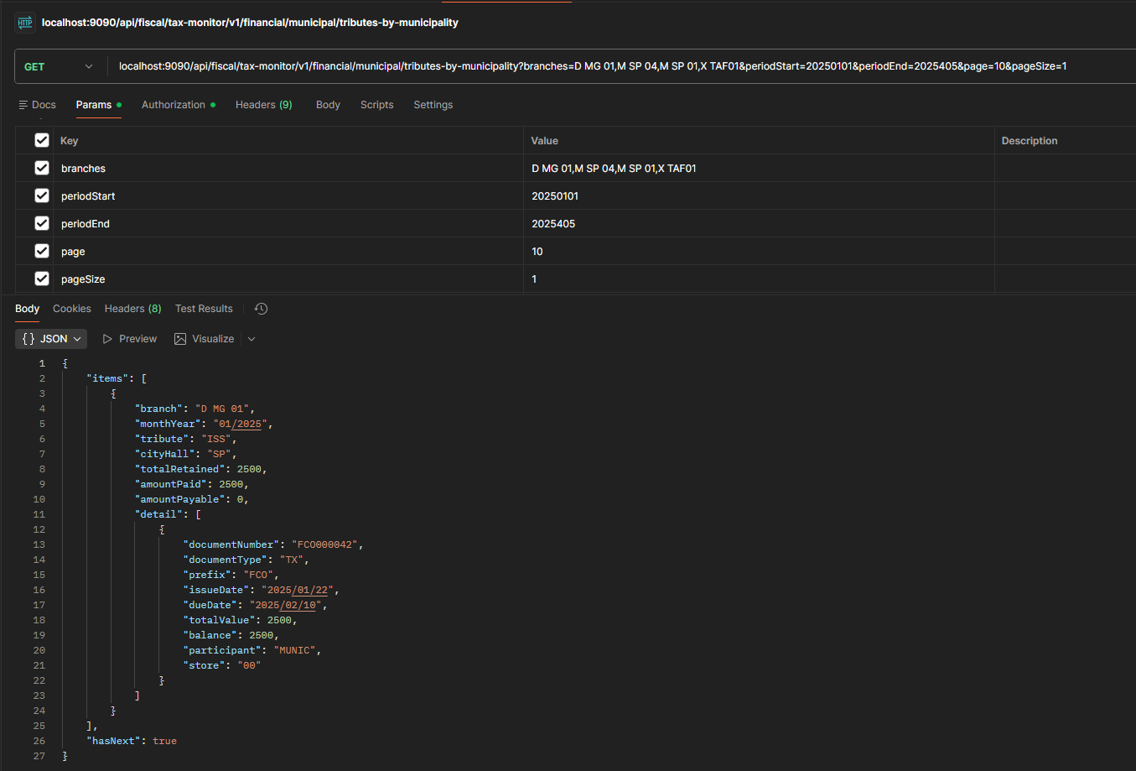Screen dimensions: 1136x771
Task: Click the HTTP request icon beside title
Action: pyautogui.click(x=25, y=23)
